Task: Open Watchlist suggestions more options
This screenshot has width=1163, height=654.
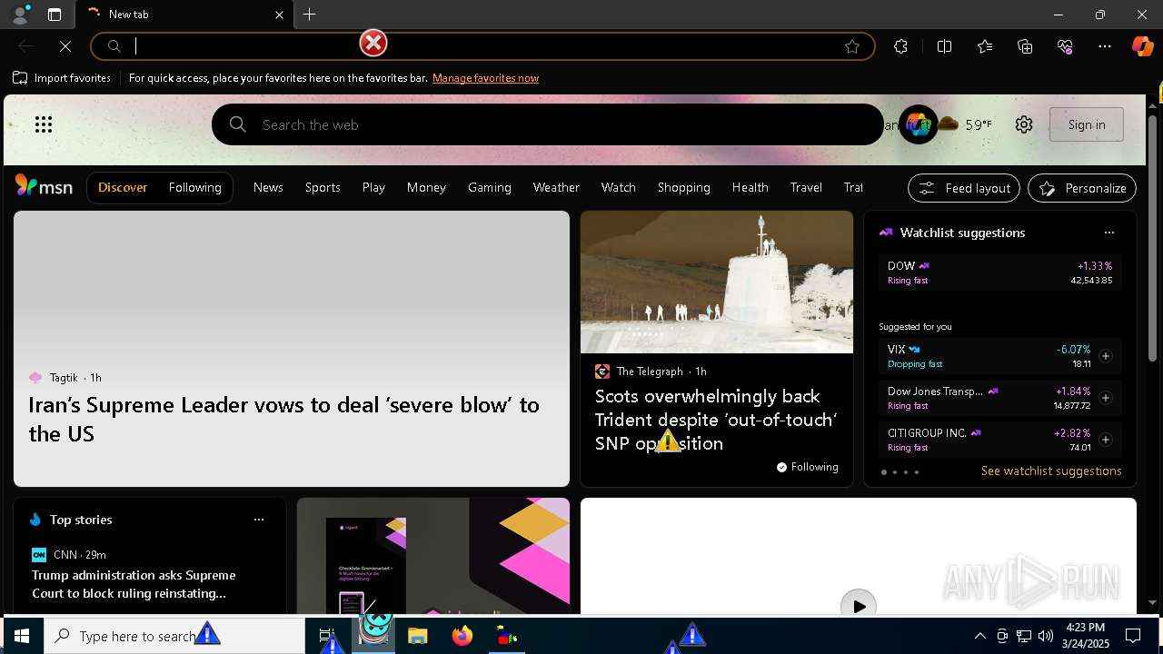Action: pyautogui.click(x=1109, y=233)
